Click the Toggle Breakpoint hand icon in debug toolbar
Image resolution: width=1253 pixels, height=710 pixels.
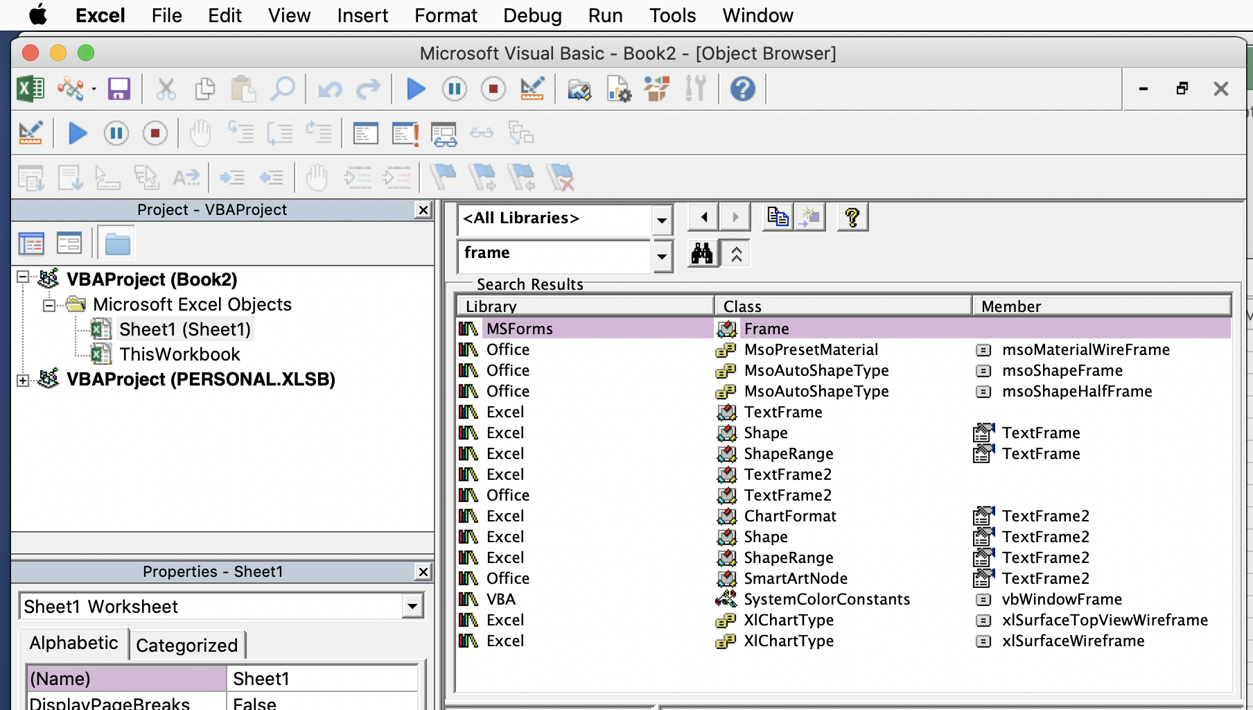coord(200,133)
